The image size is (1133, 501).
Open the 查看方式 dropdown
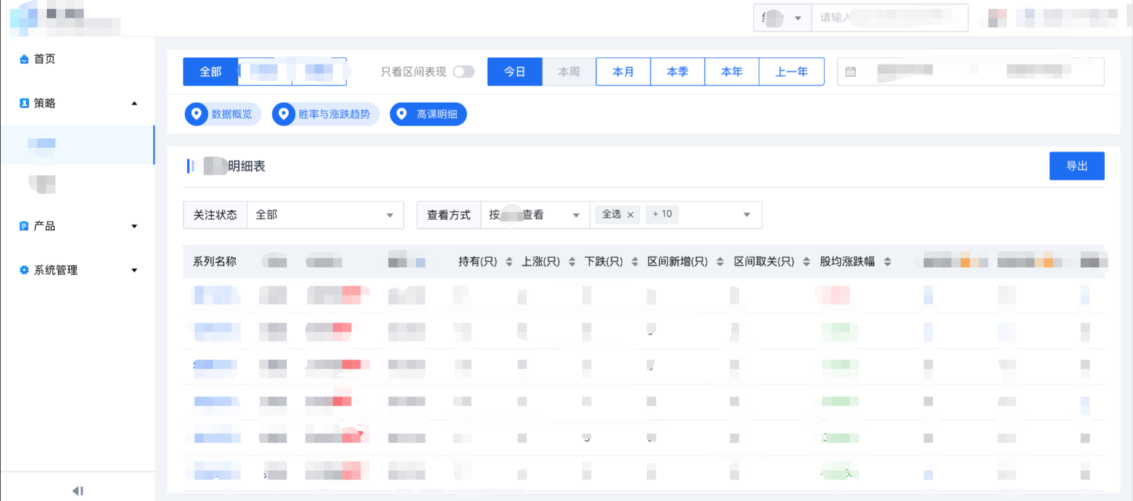pyautogui.click(x=534, y=215)
